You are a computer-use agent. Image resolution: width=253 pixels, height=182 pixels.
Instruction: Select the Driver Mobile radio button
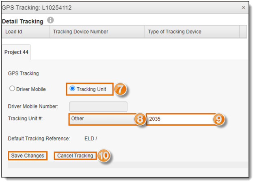pos(12,89)
